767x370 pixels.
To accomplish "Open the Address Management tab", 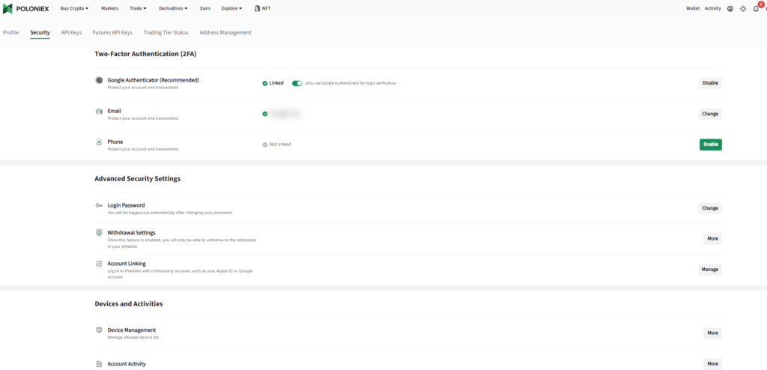I will 225,32.
